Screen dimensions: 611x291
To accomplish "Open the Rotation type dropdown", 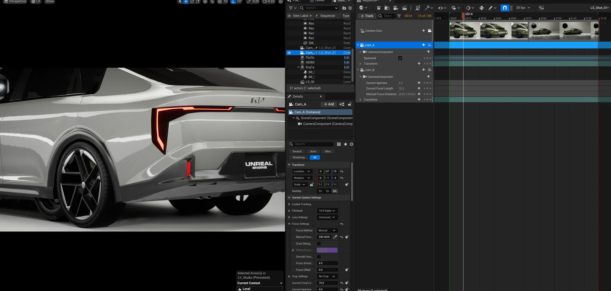I will pos(302,178).
